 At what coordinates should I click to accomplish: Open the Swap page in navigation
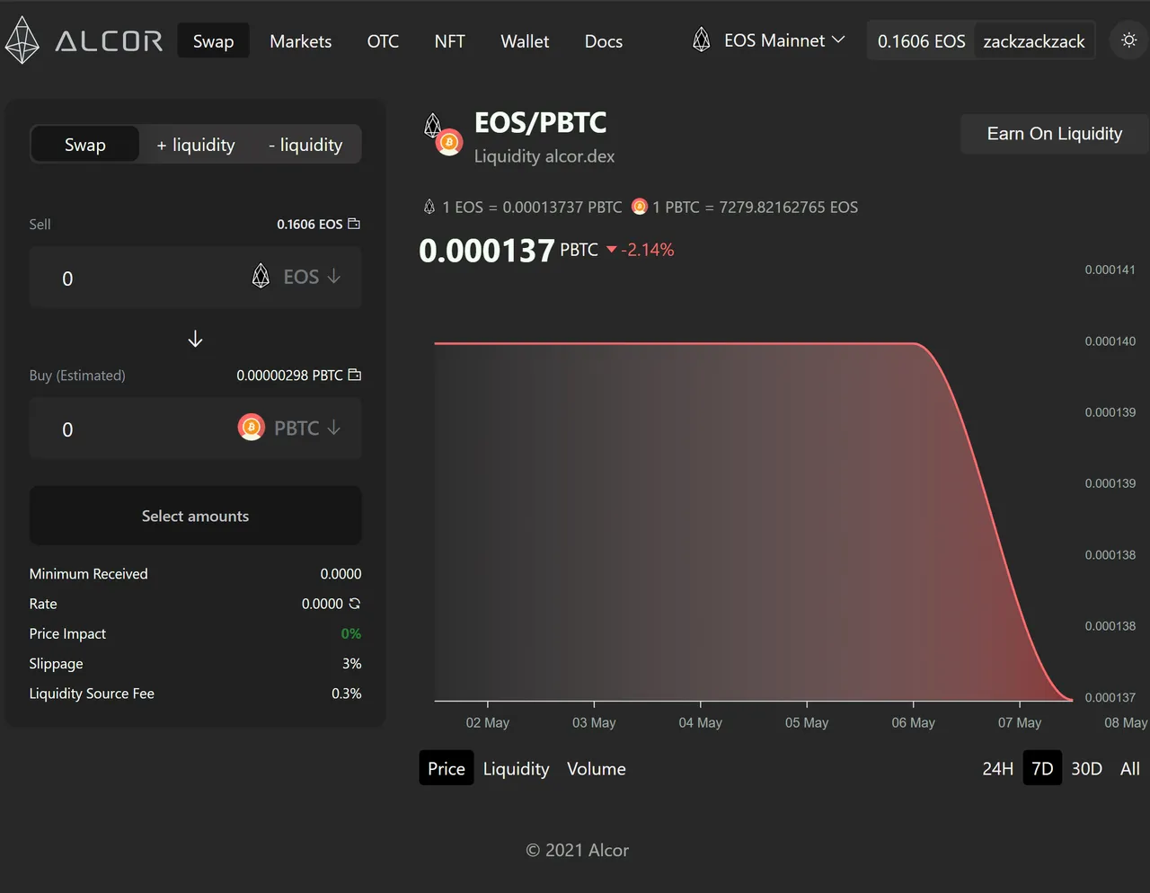[x=213, y=41]
